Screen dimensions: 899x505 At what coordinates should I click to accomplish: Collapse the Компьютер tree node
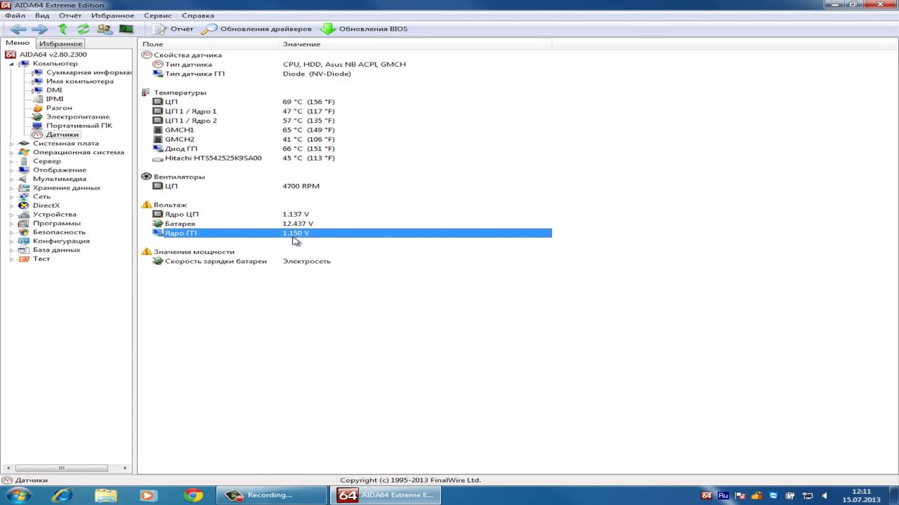click(11, 64)
